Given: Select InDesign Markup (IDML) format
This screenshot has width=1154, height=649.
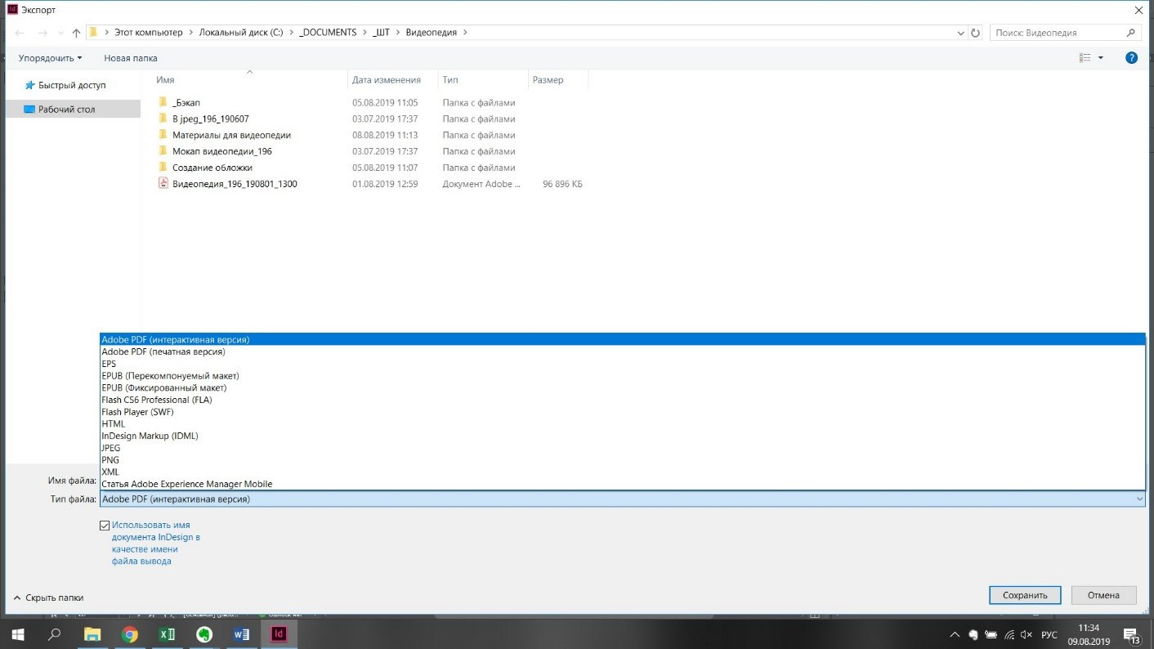Looking at the screenshot, I should [x=622, y=436].
